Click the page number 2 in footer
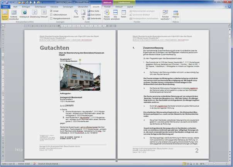The height and width of the screenshot is (167, 233). click(197, 150)
